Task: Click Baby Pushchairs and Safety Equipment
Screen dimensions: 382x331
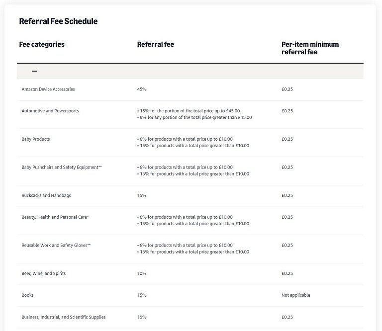Action: (62, 167)
